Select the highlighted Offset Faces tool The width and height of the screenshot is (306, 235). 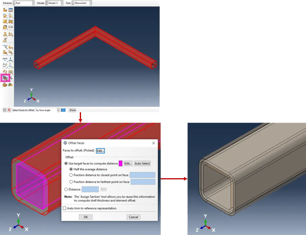5,78
